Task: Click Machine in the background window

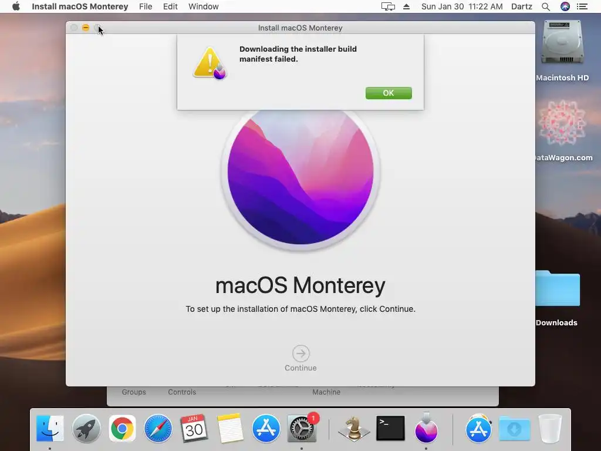Action: point(326,392)
